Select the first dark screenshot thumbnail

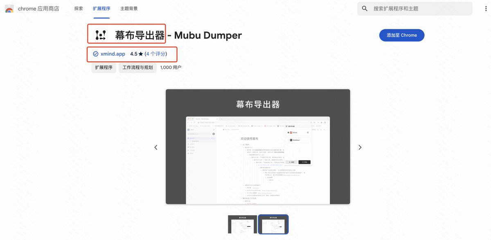click(242, 224)
